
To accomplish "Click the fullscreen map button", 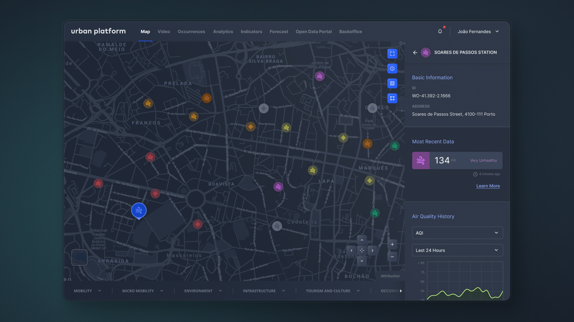I will point(392,54).
